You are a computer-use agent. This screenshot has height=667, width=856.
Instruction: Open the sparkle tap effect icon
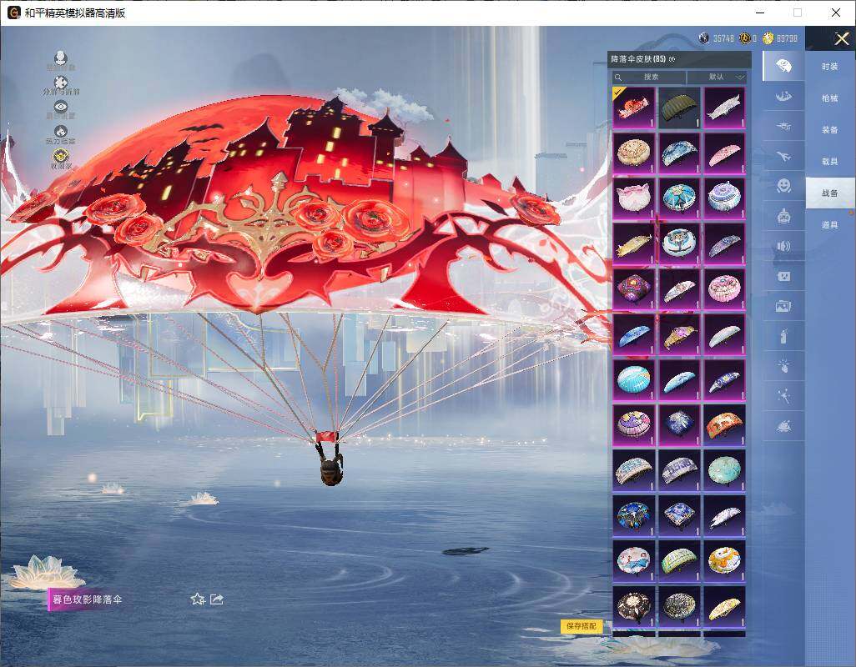pos(783,366)
